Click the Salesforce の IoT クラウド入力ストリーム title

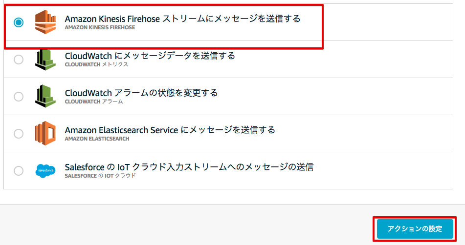click(x=189, y=167)
